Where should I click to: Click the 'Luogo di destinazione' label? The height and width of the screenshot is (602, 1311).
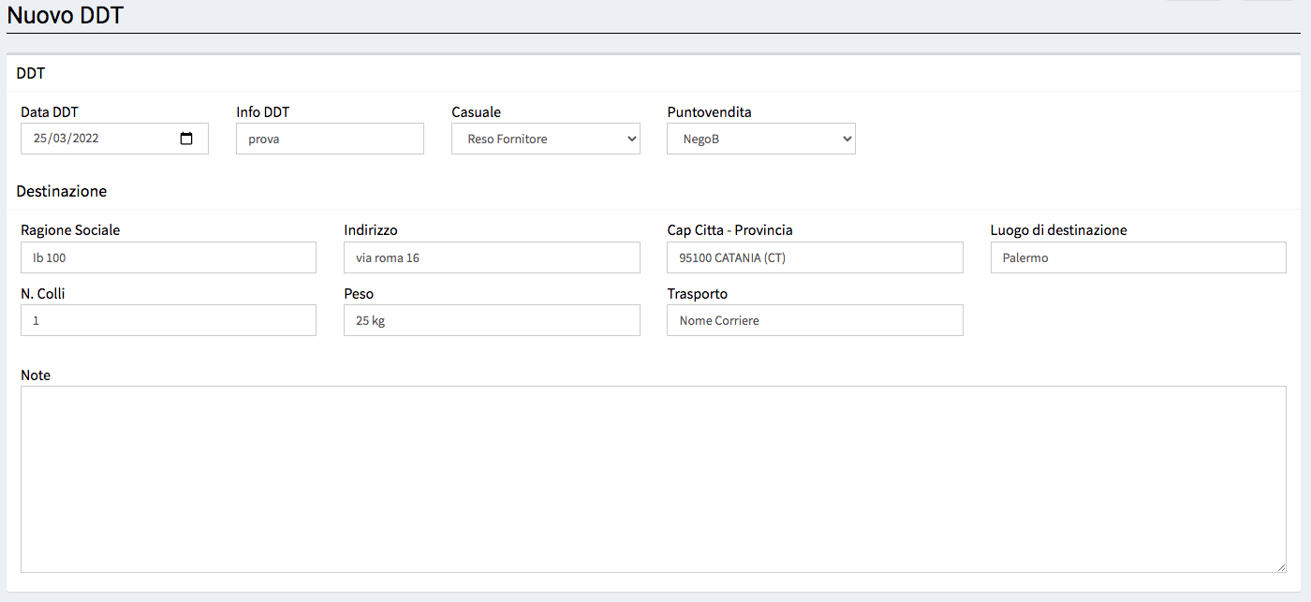pyautogui.click(x=1059, y=230)
